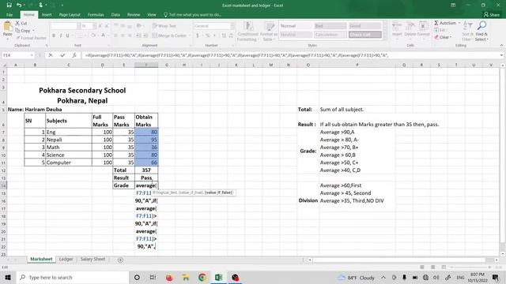Apply the Good cell style
The height and width of the screenshot is (284, 506).
[365, 26]
